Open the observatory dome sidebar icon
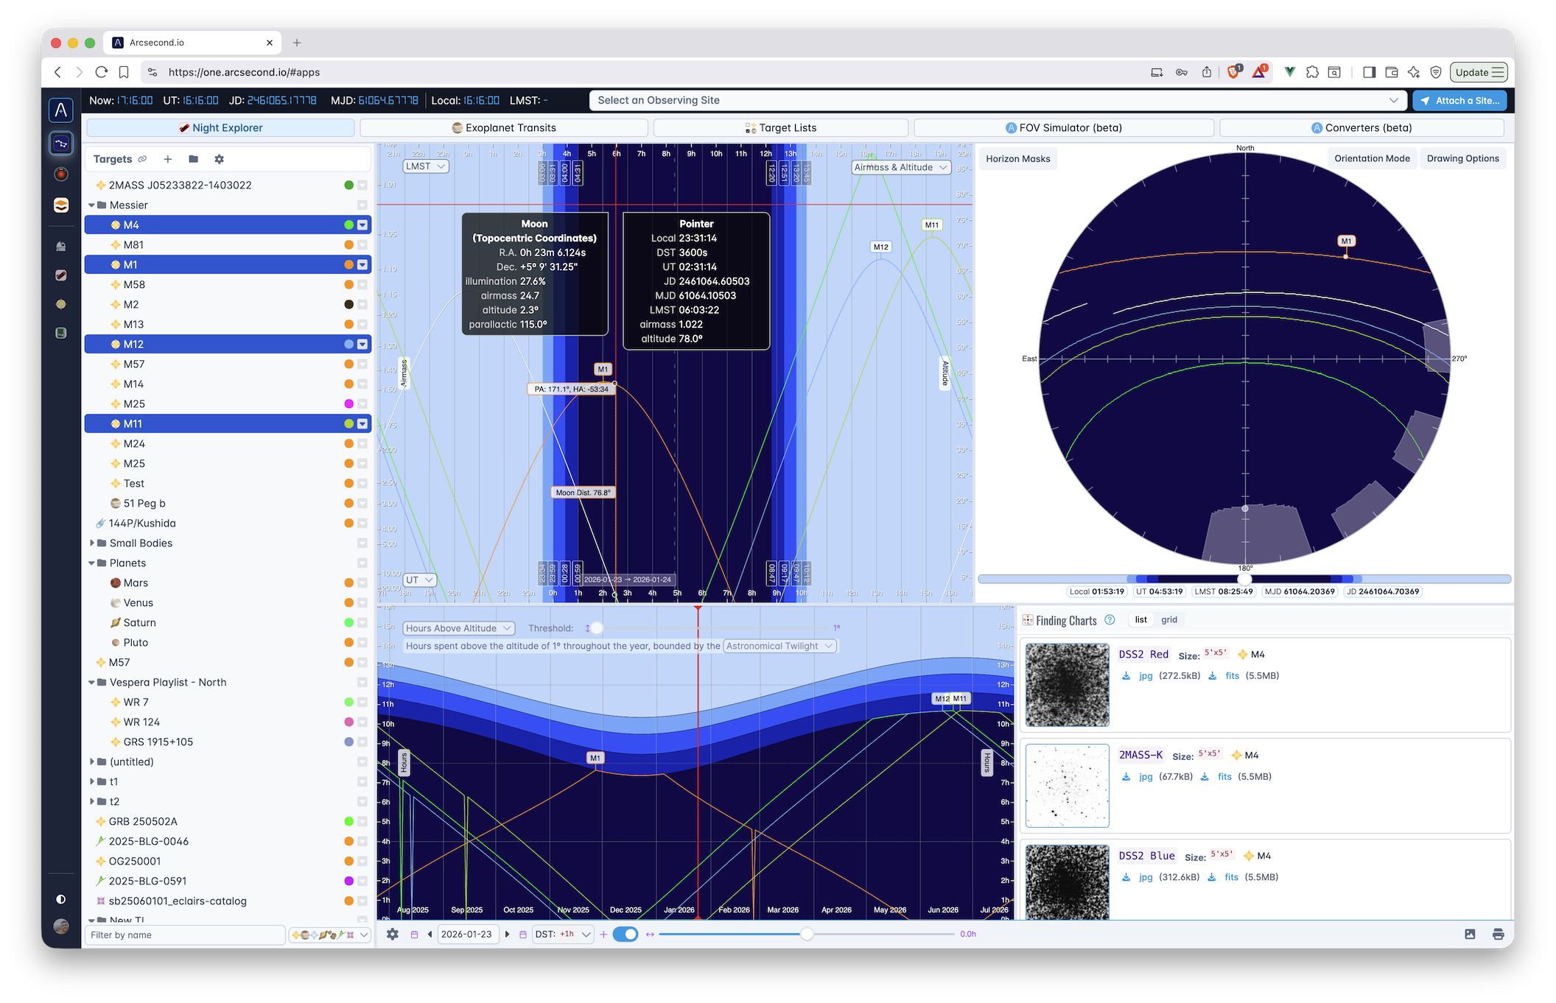The image size is (1556, 1003). tap(61, 246)
